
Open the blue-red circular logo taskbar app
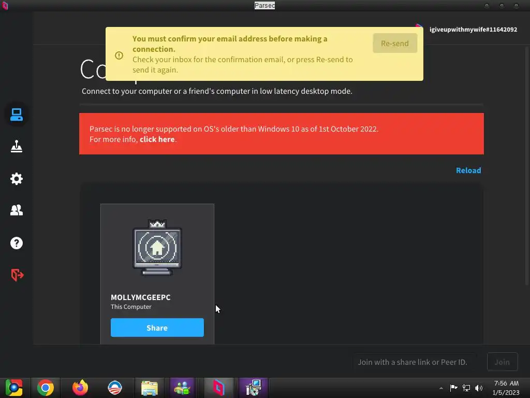114,388
